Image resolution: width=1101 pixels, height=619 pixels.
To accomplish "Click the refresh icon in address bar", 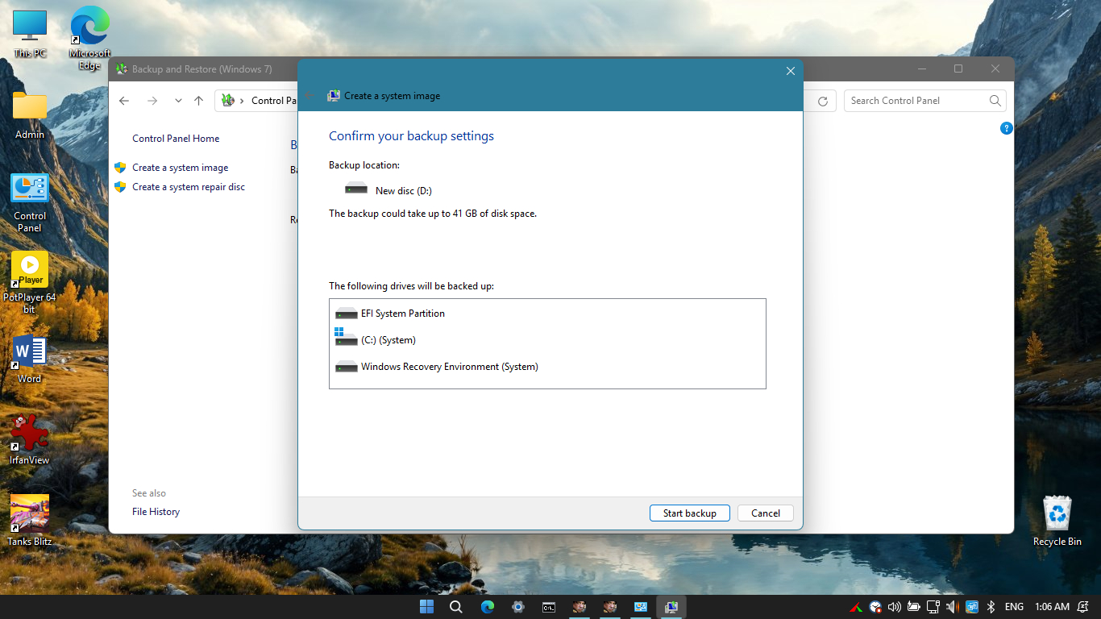I will (x=822, y=101).
